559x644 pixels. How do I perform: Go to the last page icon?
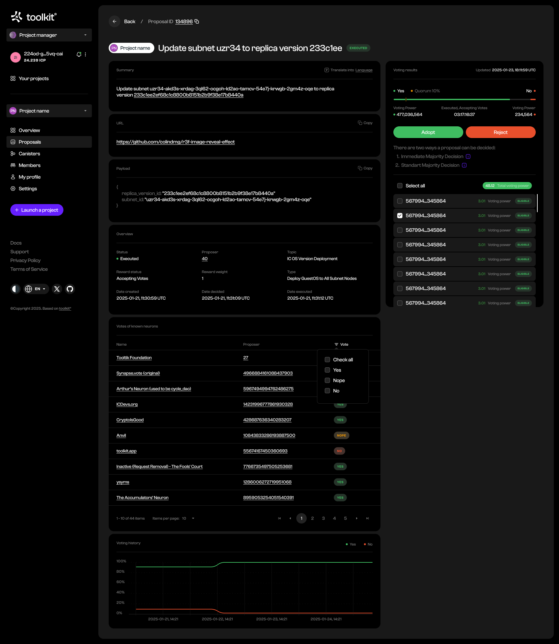367,518
